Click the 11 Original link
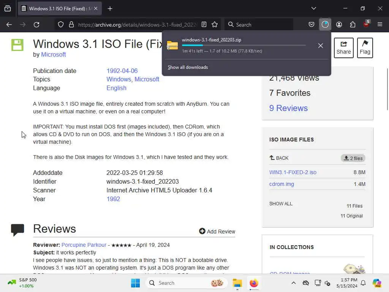389x292 pixels. (x=351, y=216)
